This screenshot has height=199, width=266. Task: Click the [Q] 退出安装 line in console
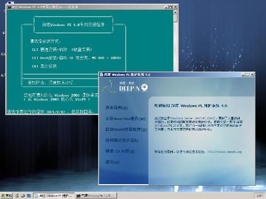[44, 66]
